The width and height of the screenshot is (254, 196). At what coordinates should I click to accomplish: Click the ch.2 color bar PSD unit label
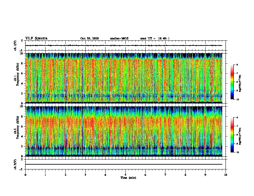pos(240,136)
